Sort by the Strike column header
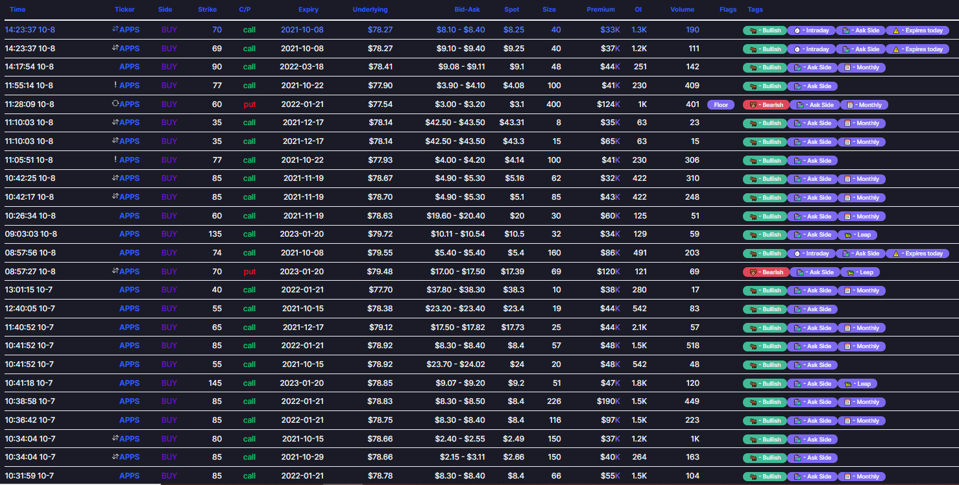 pyautogui.click(x=208, y=10)
